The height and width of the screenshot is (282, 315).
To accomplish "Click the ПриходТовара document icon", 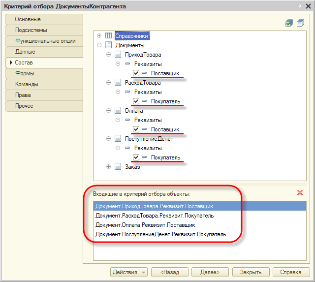I will (118, 54).
